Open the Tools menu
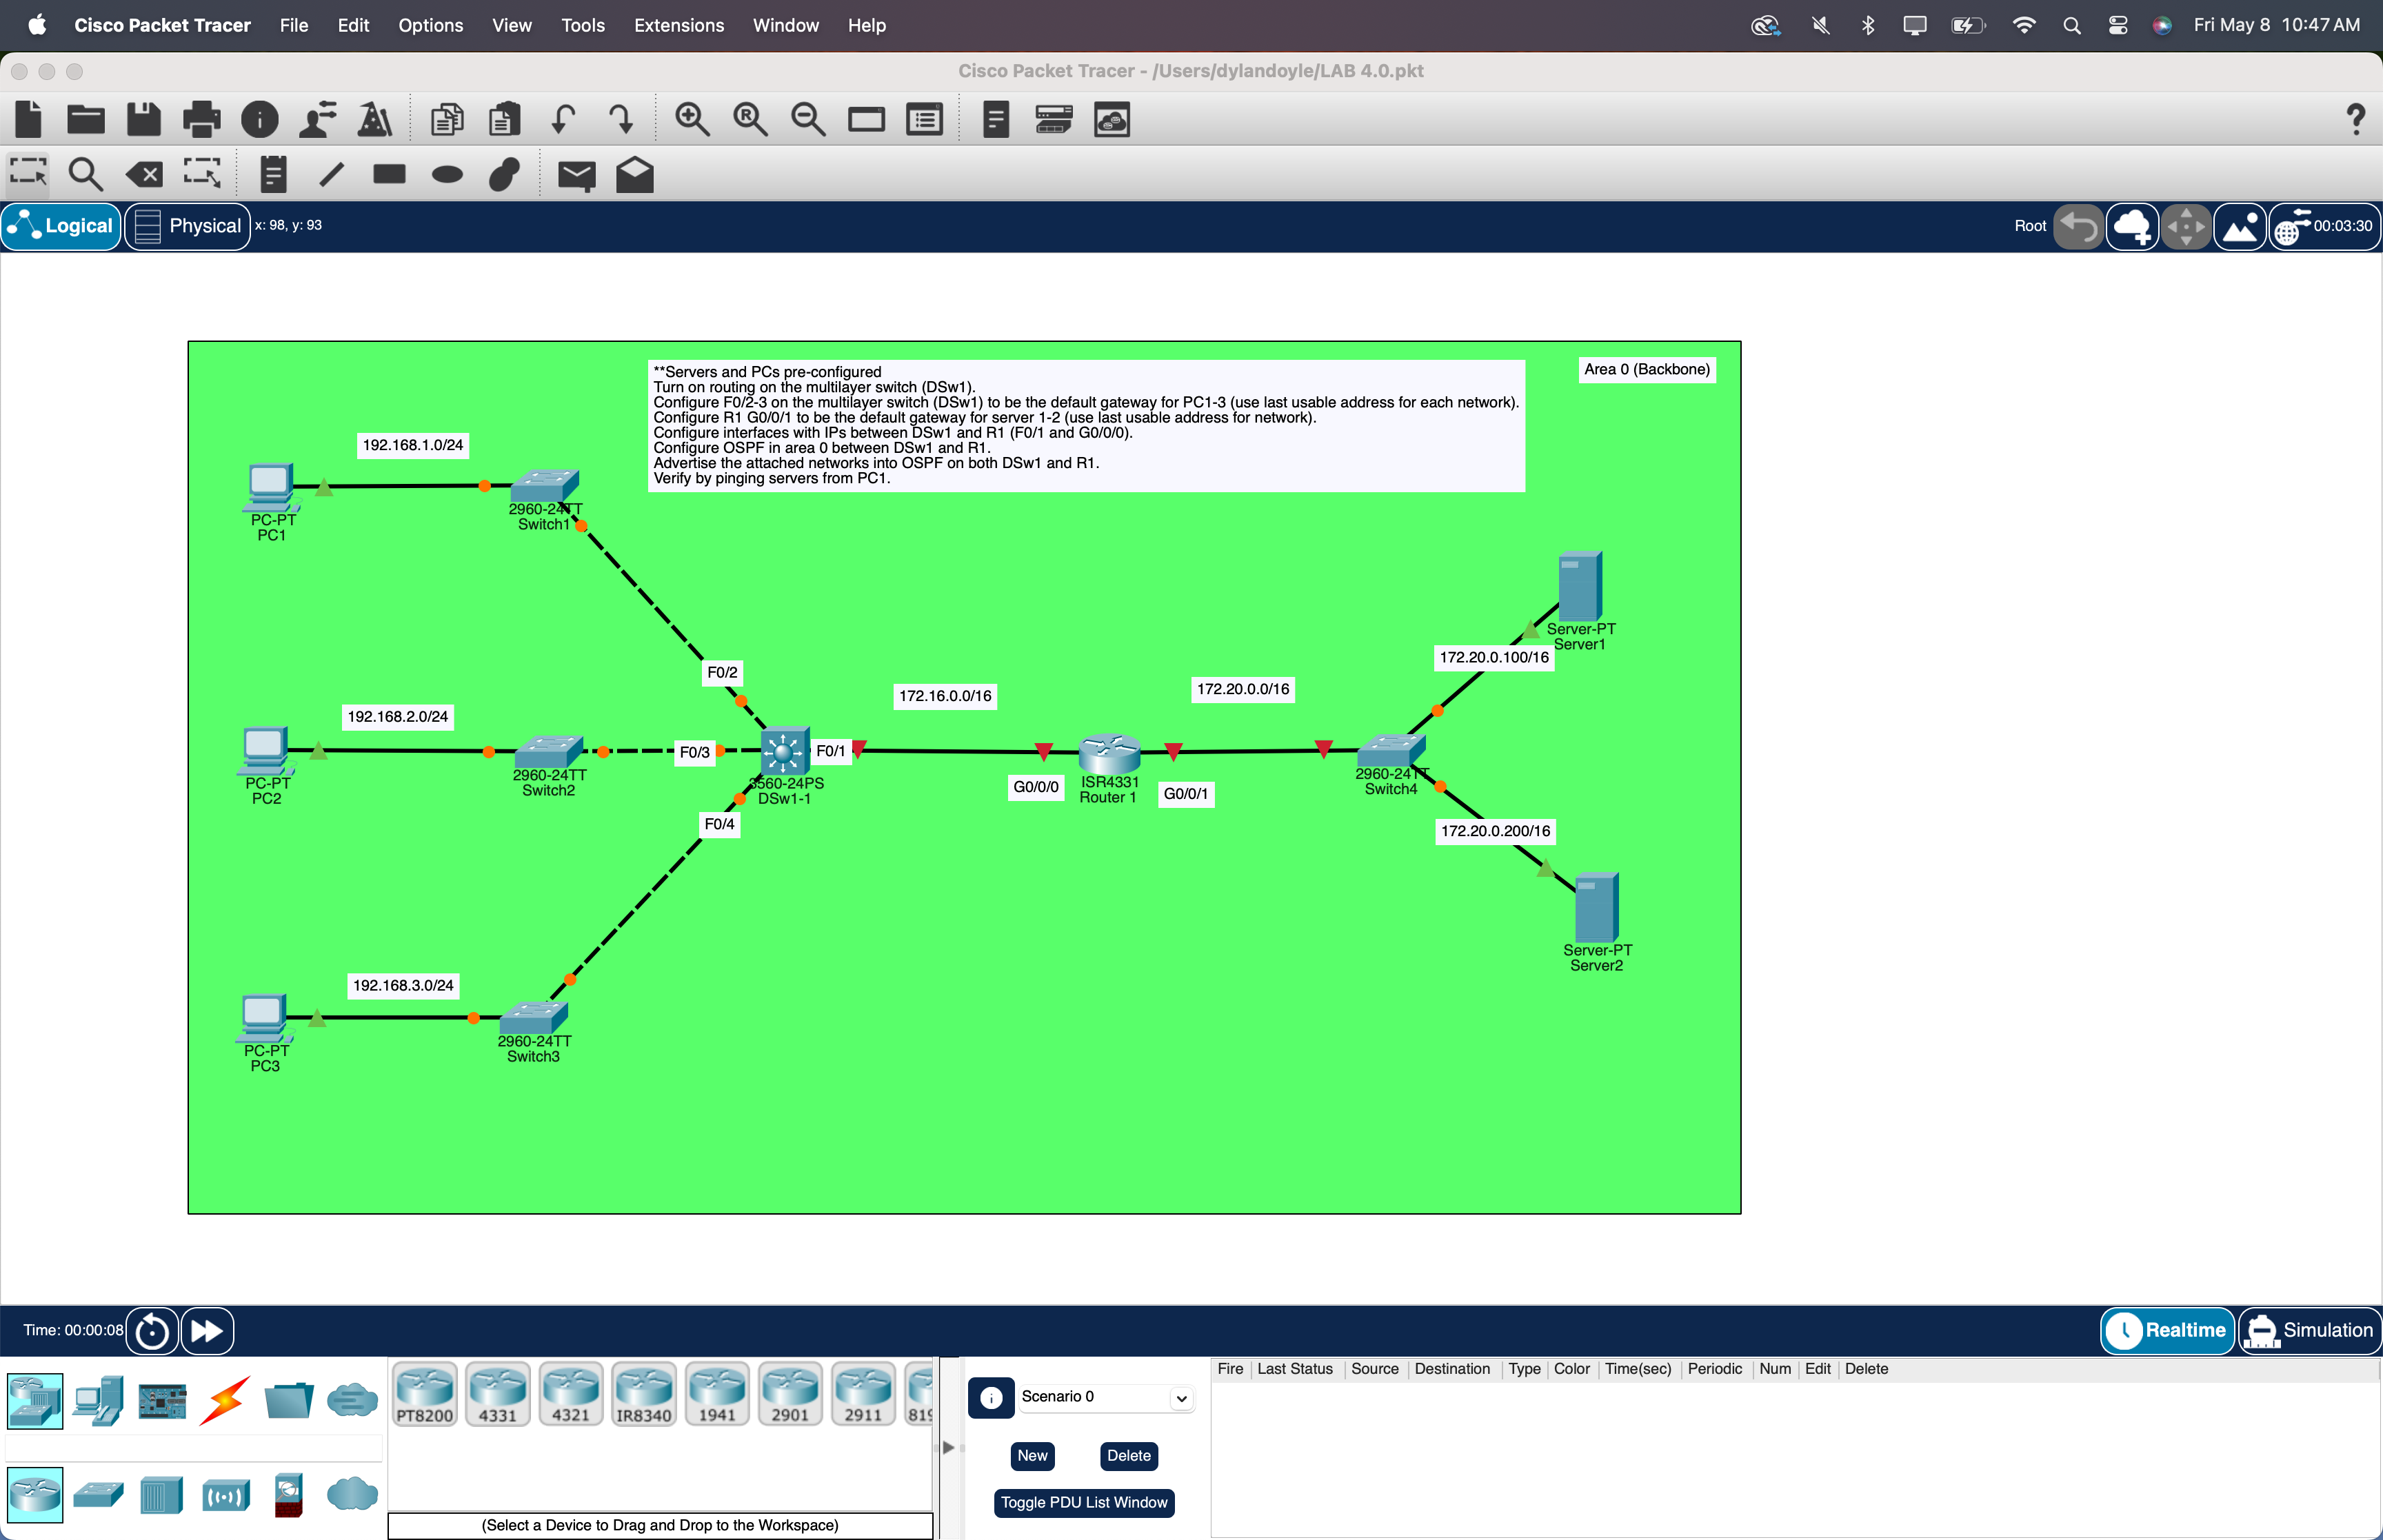 click(583, 25)
